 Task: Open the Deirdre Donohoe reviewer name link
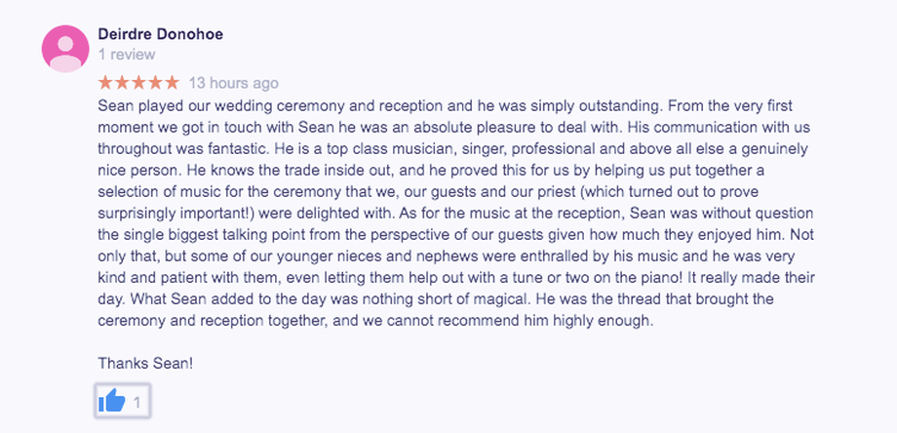click(160, 34)
